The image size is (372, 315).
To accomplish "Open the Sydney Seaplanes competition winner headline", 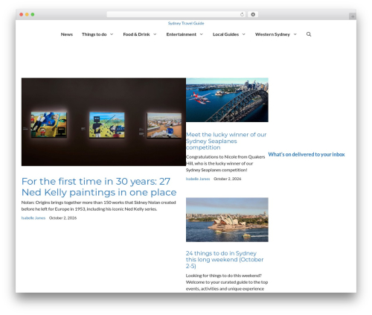I will coord(226,141).
